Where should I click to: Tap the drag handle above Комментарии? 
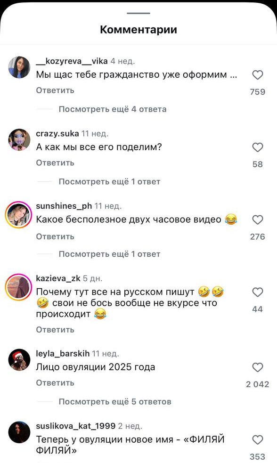tap(138, 13)
